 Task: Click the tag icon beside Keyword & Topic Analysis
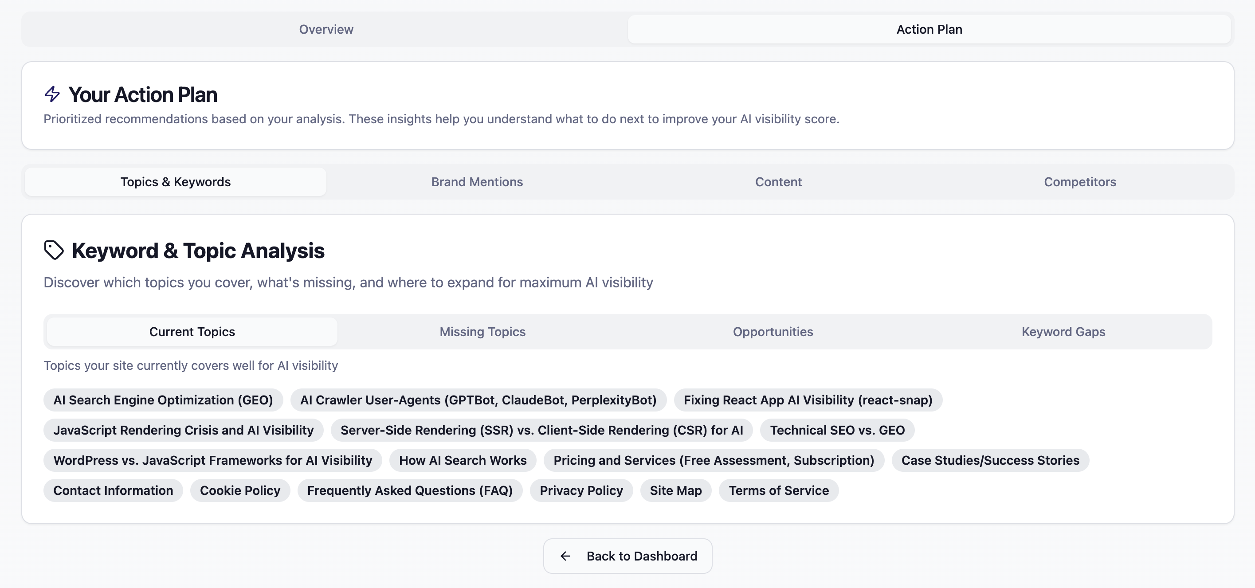point(54,250)
